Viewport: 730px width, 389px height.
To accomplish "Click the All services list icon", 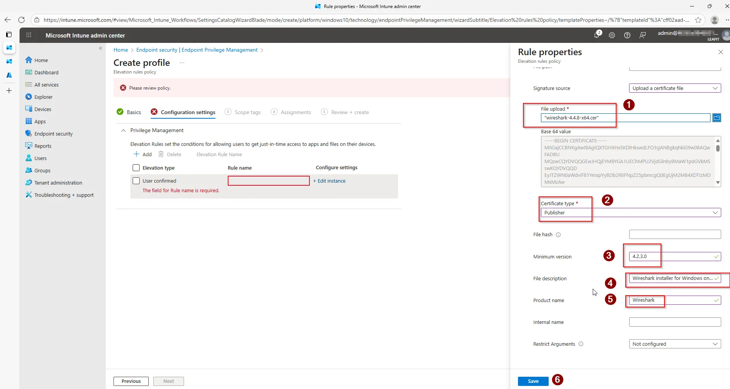I will 29,85.
